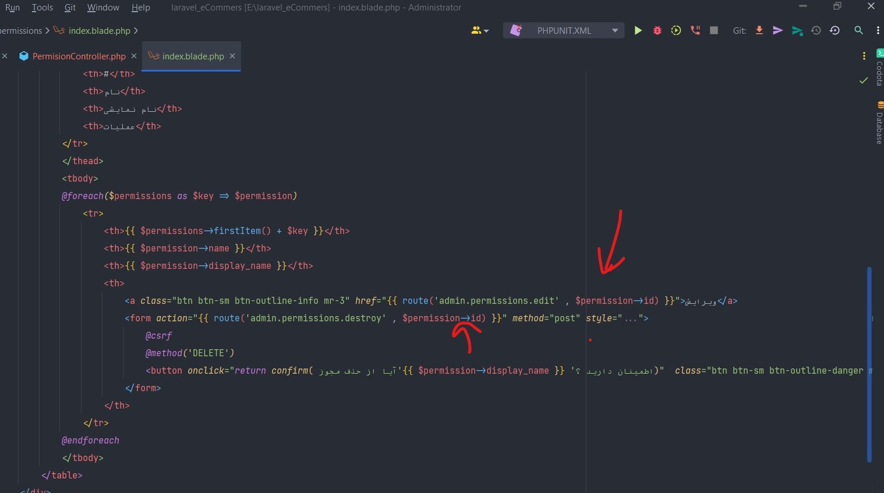
Task: Expand the PHPUNIT.XML run configuration dropdown
Action: pos(615,30)
